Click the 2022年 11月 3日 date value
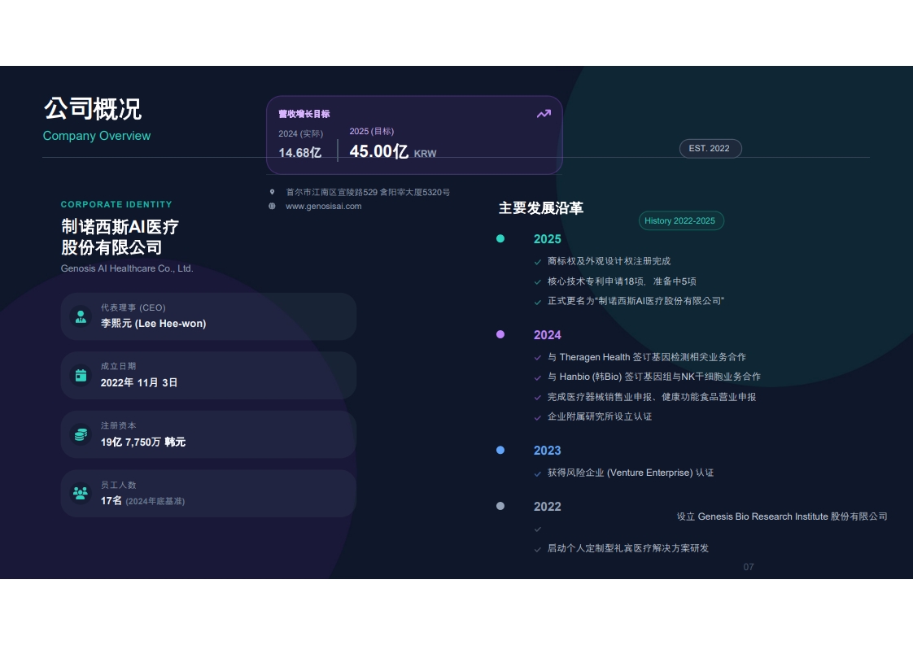The height and width of the screenshot is (645, 913). [139, 382]
